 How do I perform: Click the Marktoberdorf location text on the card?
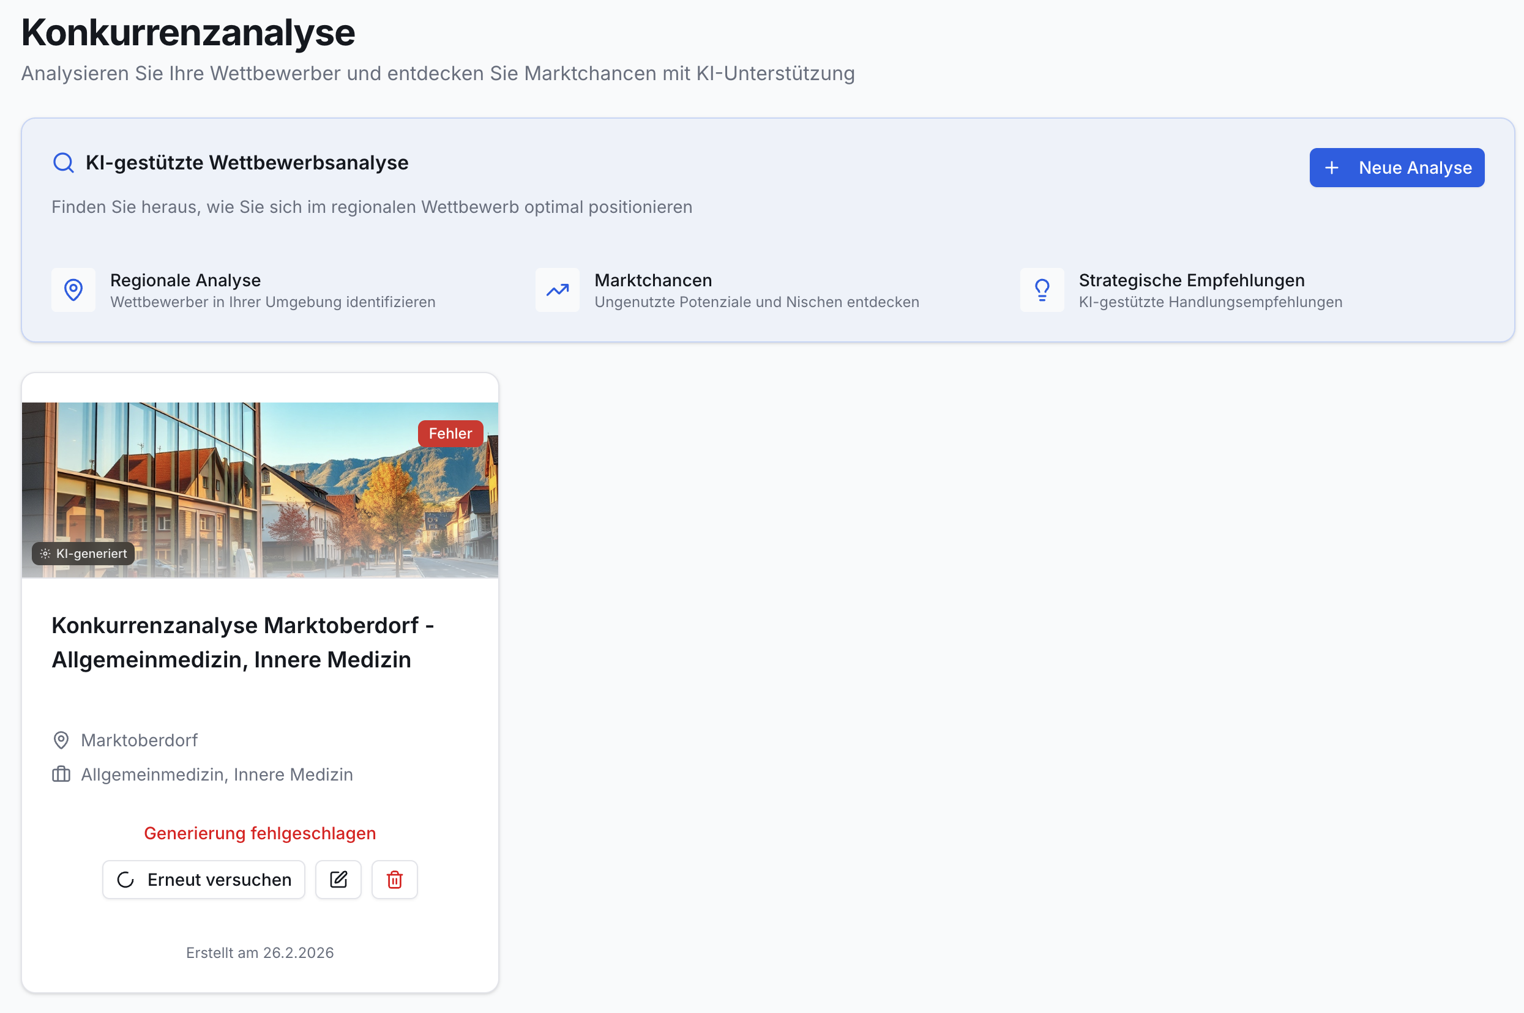pos(140,740)
